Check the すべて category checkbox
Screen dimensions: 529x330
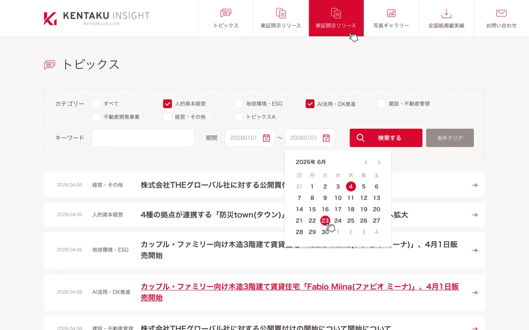(x=96, y=104)
